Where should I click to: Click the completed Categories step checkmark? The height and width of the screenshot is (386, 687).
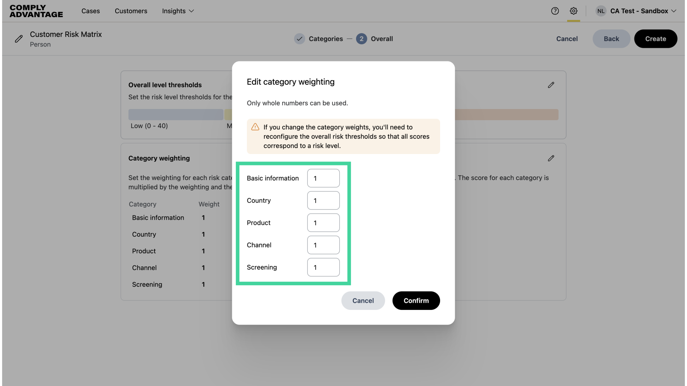(299, 39)
